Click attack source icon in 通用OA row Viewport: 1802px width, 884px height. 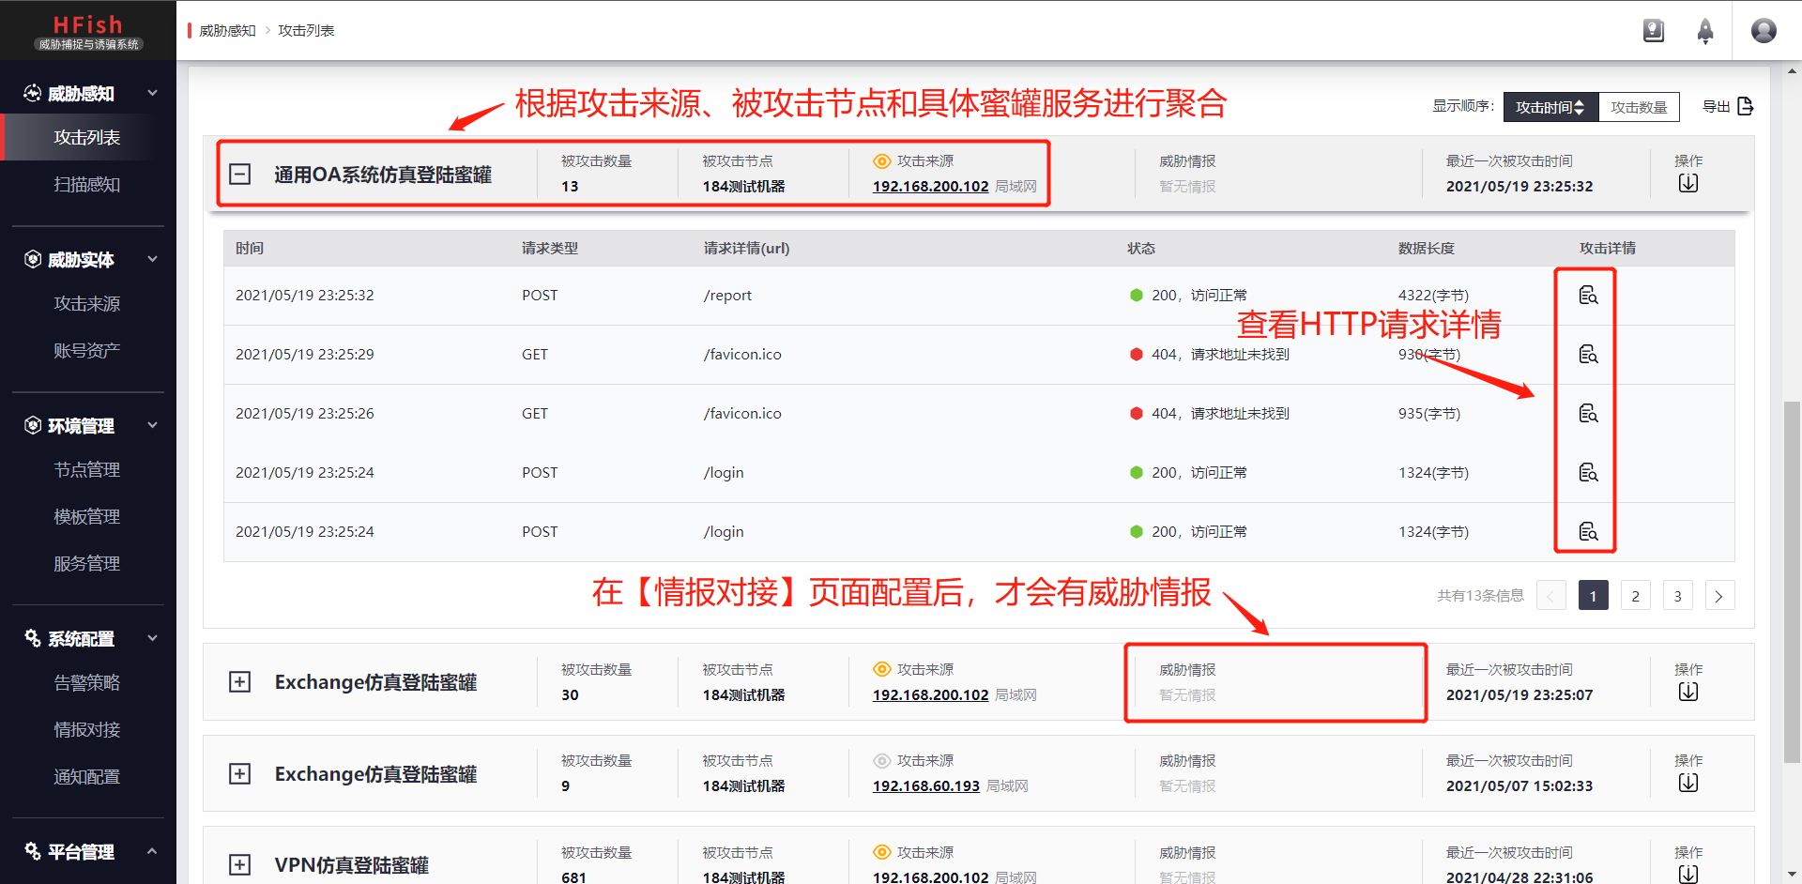point(881,161)
